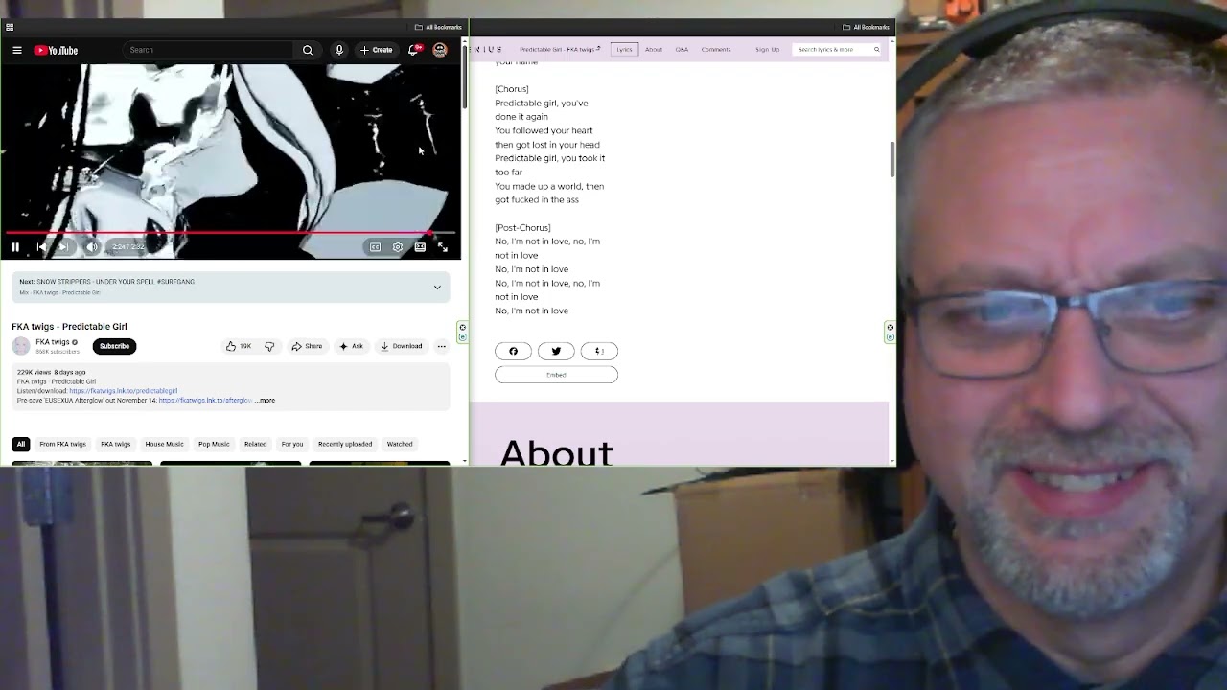Click the Ask sparkle button
1227x690 pixels.
(351, 346)
